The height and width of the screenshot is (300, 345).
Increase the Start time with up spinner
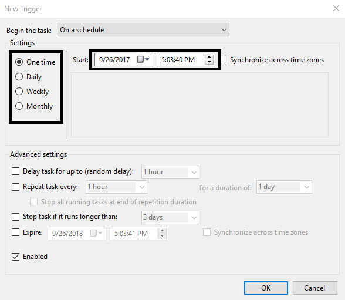(x=209, y=57)
